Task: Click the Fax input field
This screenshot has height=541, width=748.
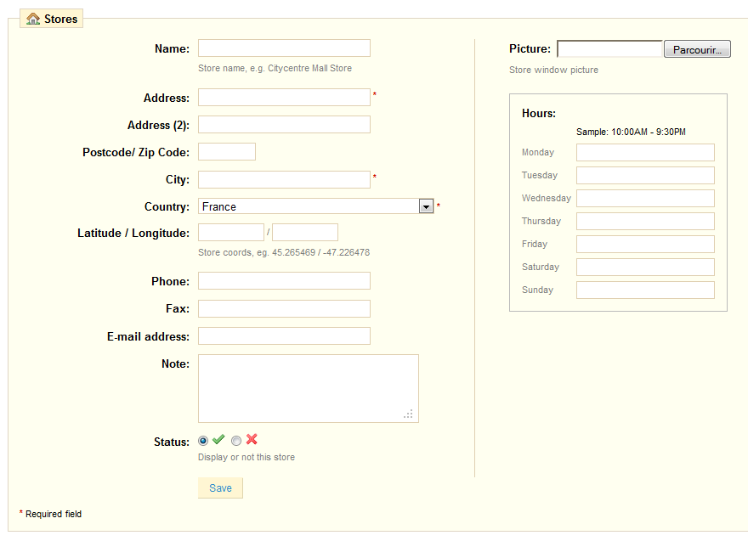Action: pyautogui.click(x=284, y=308)
